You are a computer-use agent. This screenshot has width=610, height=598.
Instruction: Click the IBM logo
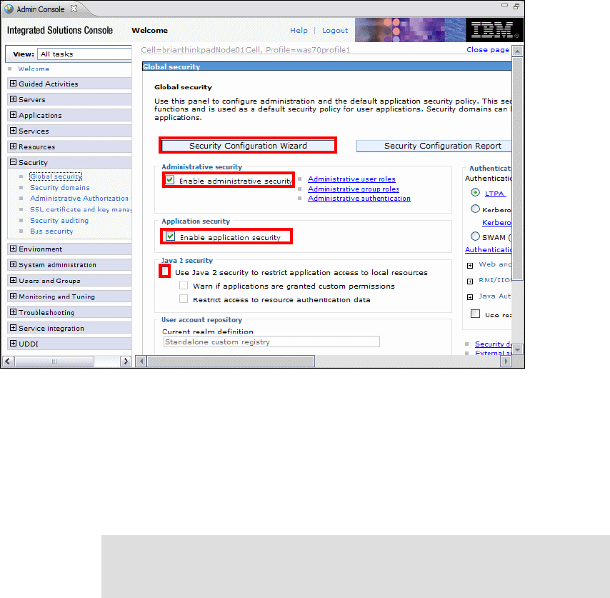pyautogui.click(x=494, y=30)
